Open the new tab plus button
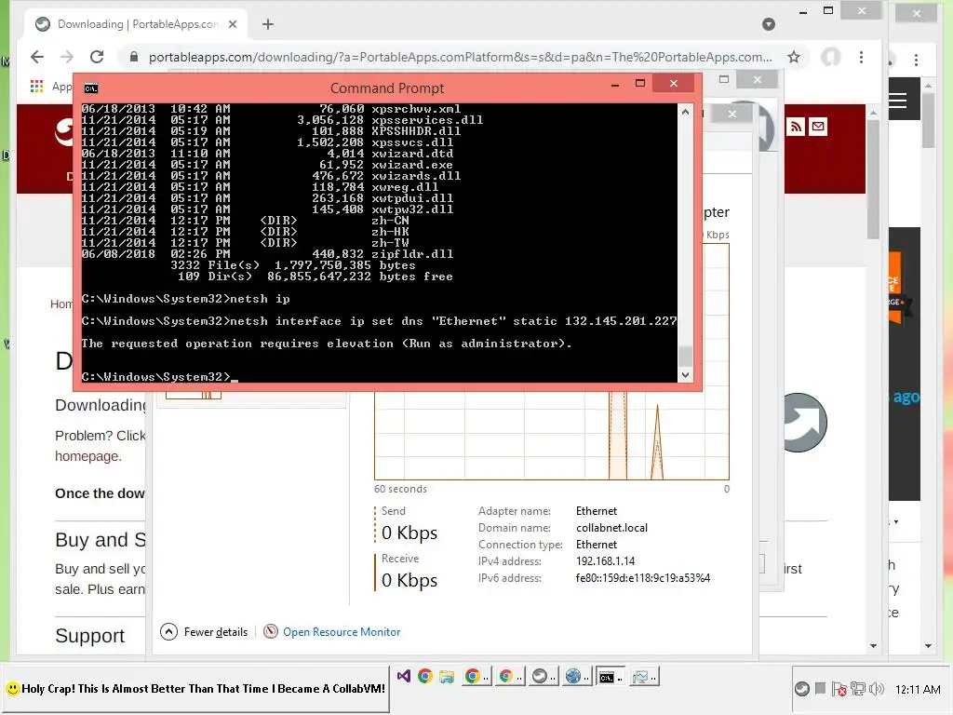 pyautogui.click(x=267, y=24)
